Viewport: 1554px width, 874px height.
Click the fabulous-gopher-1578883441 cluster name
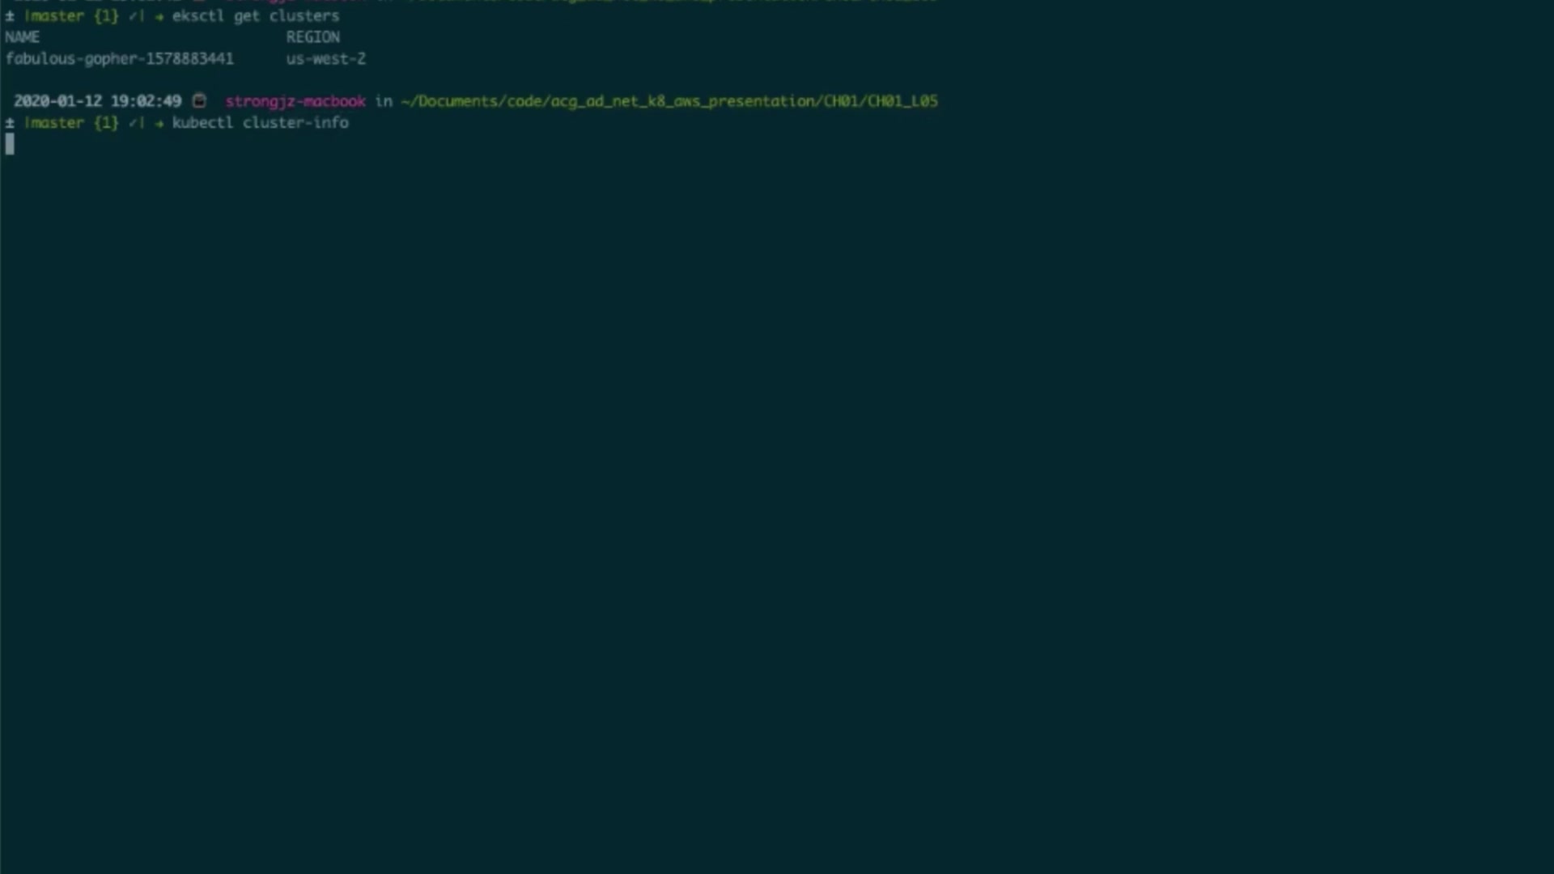(x=120, y=59)
